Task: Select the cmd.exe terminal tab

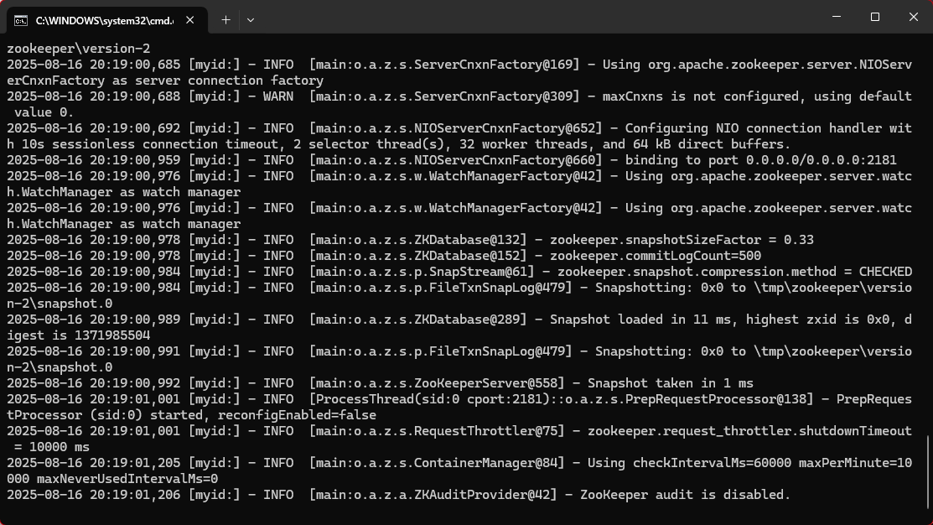Action: click(107, 20)
